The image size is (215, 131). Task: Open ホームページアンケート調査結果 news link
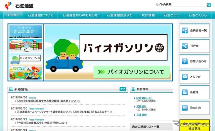67,112
